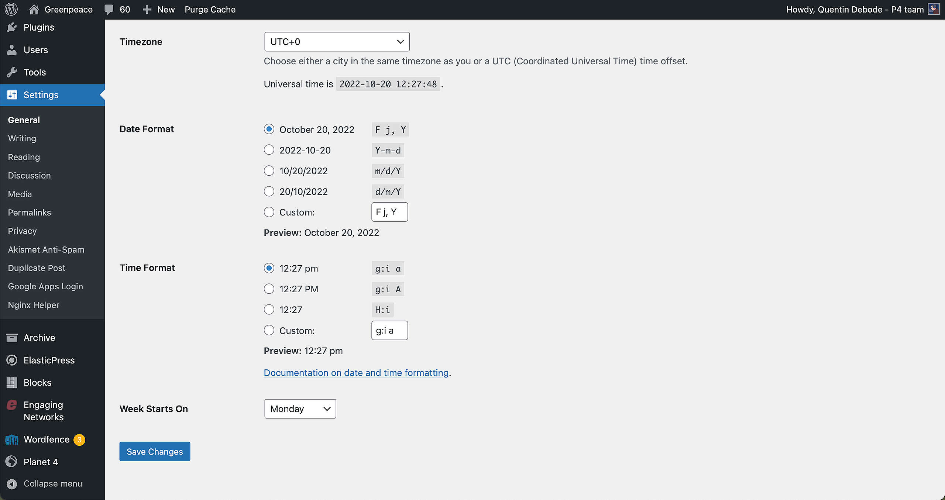Open the user avatar thumbnail
Viewport: 945px width, 500px height.
(x=934, y=9)
